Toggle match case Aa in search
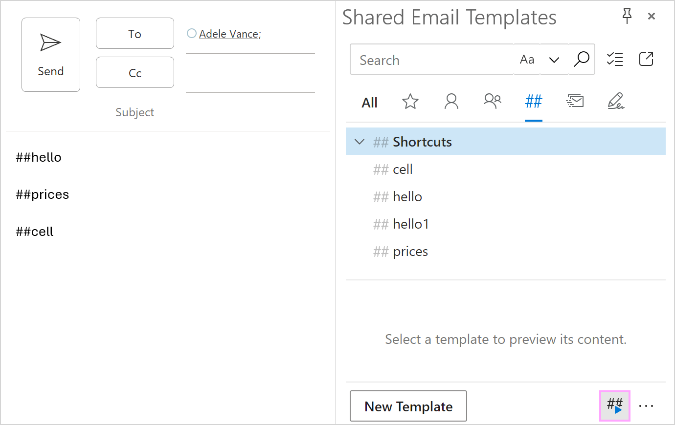This screenshot has width=675, height=425. [527, 60]
